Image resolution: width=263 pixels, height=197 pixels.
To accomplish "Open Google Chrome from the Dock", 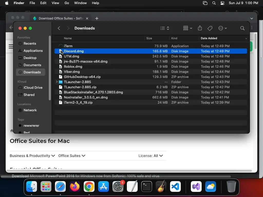I will coord(89,186).
